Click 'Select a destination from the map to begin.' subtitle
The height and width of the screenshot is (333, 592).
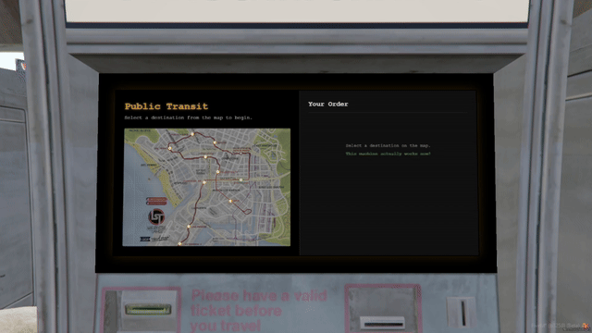(x=189, y=117)
